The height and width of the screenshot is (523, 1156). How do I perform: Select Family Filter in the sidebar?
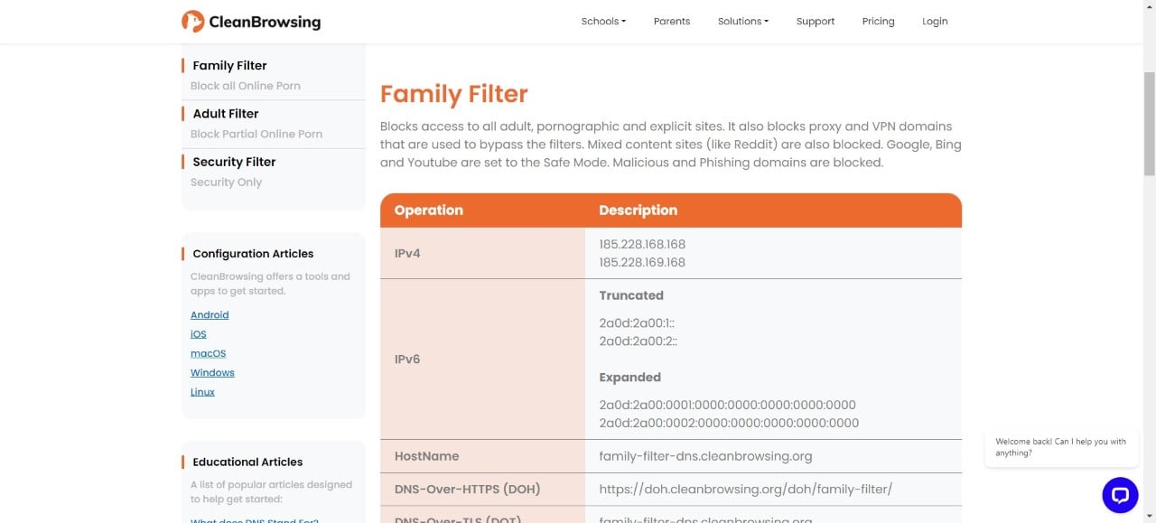[x=229, y=66]
